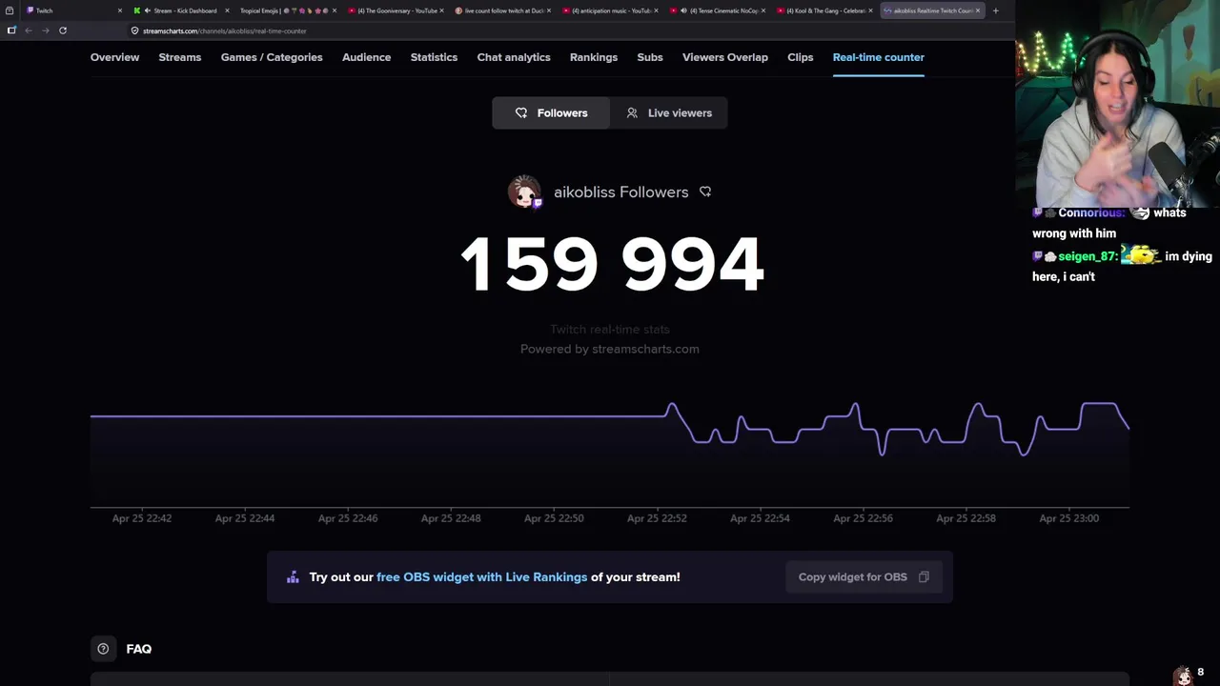Click the address bar URL field
This screenshot has width=1220, height=686.
click(572, 30)
